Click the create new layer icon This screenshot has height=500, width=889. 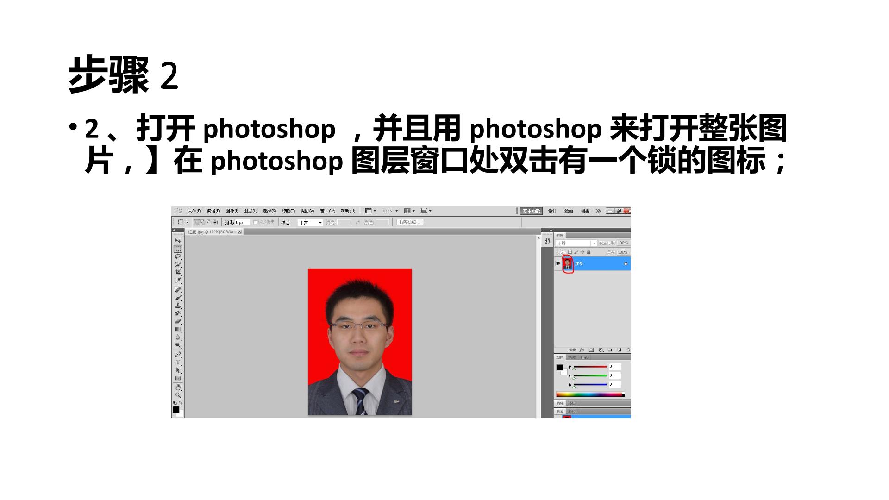pyautogui.click(x=619, y=350)
